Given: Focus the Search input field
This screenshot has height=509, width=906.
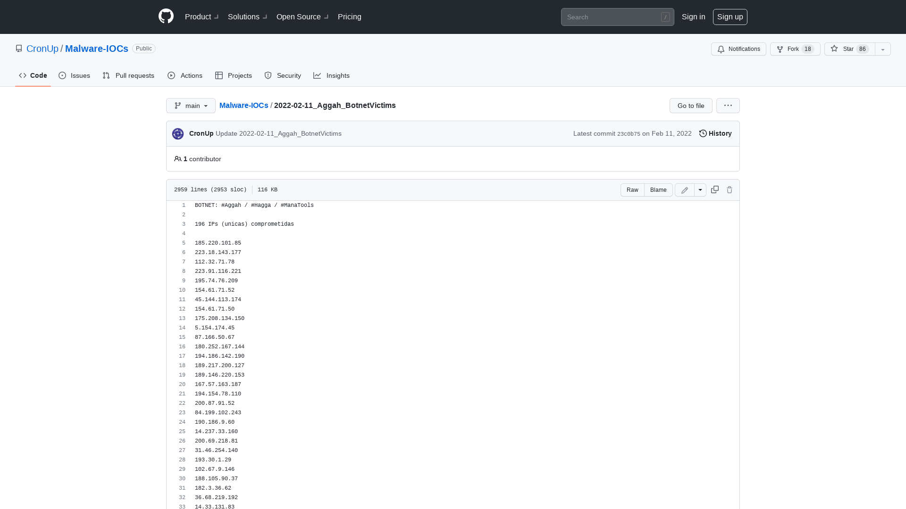Looking at the screenshot, I should coord(617,17).
